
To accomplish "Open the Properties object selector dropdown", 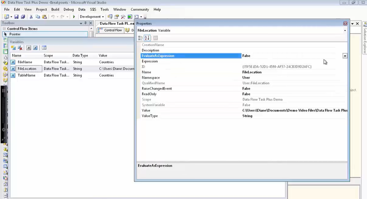I will (345, 30).
